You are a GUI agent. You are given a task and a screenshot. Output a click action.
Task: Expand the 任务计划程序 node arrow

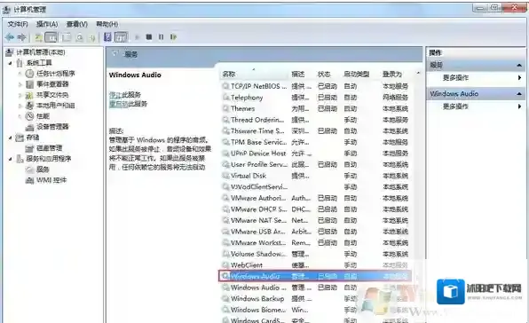click(20, 74)
